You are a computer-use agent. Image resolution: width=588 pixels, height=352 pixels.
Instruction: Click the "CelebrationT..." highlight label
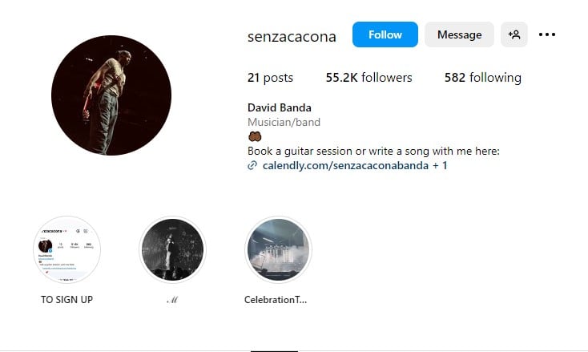pyautogui.click(x=276, y=300)
